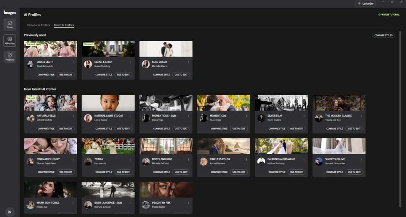406x217 pixels.
Task: Click Charmi Patel-Pena's avatar
Action: [30, 162]
